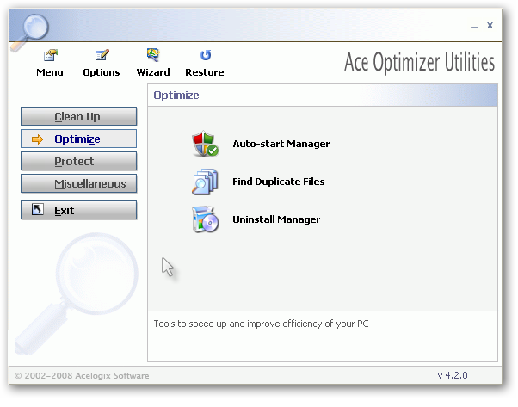This screenshot has height=407, width=518.
Task: Open the Miscellaneous section
Action: [78, 183]
